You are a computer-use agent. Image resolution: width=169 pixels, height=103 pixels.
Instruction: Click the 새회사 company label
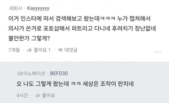click(x=16, y=8)
